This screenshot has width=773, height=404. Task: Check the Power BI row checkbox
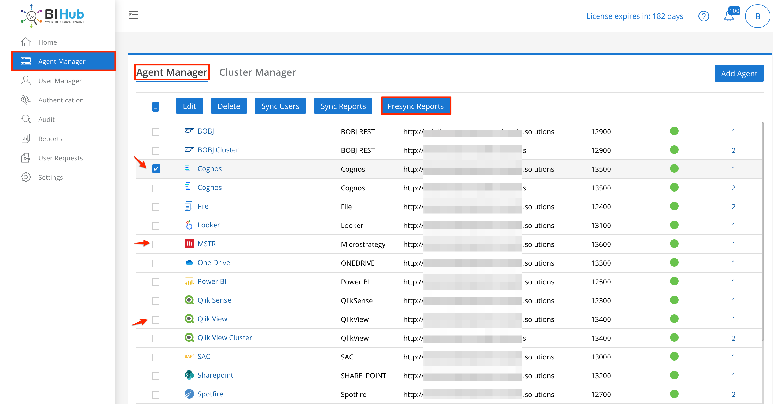click(x=156, y=282)
